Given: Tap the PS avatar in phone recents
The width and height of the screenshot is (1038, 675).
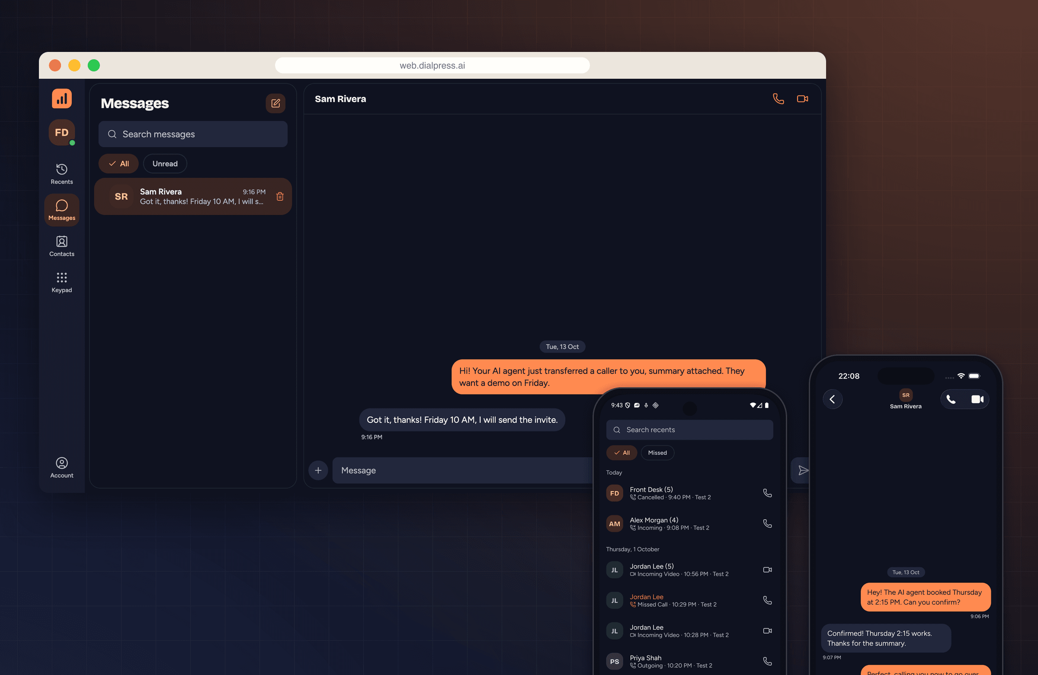Looking at the screenshot, I should [x=615, y=662].
